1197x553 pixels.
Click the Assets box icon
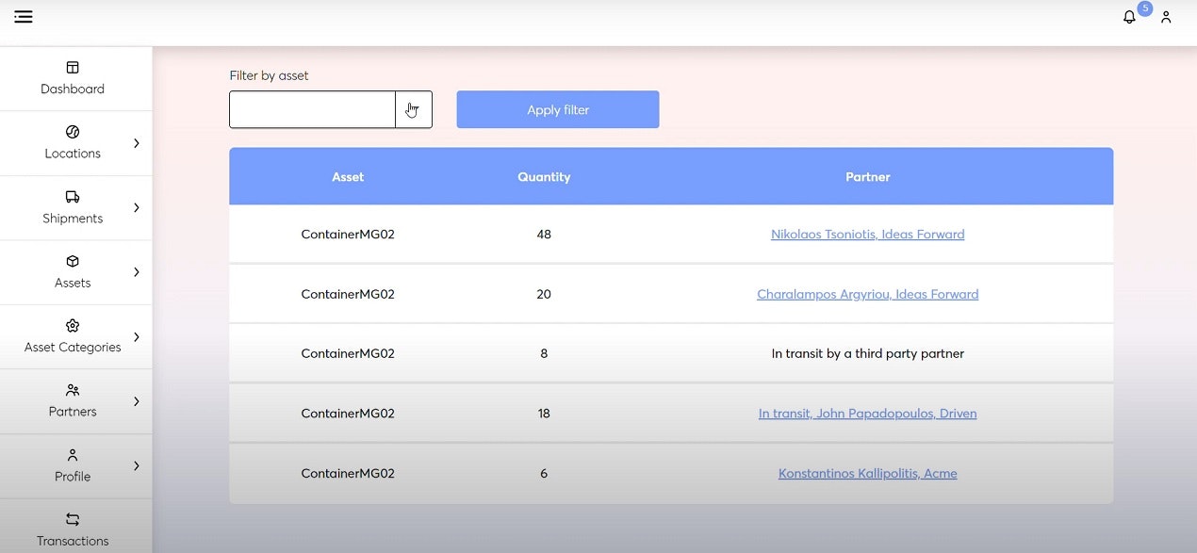73,262
